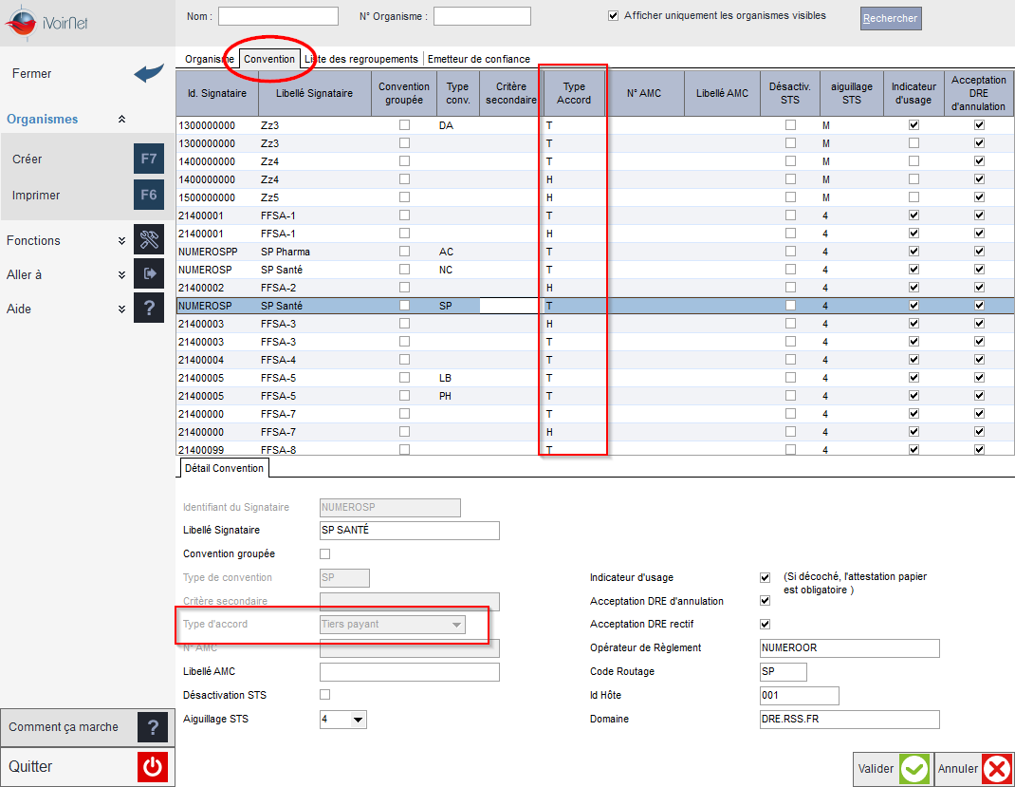Open the Fonctions tools icon
Image resolution: width=1015 pixels, height=787 pixels.
(x=149, y=239)
